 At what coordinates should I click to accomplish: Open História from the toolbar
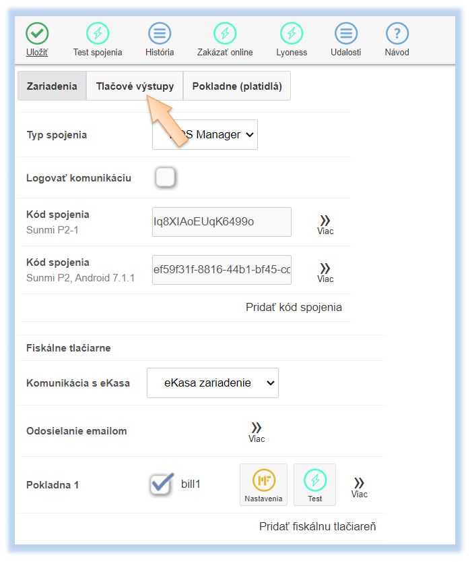[160, 34]
